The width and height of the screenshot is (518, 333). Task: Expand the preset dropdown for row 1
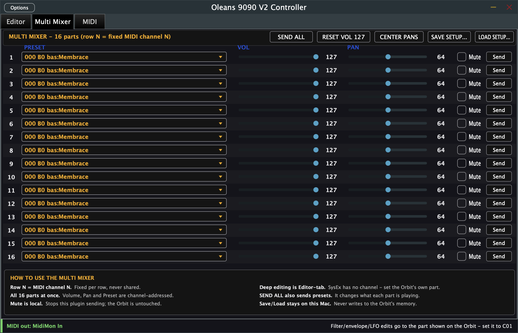pyautogui.click(x=124, y=57)
